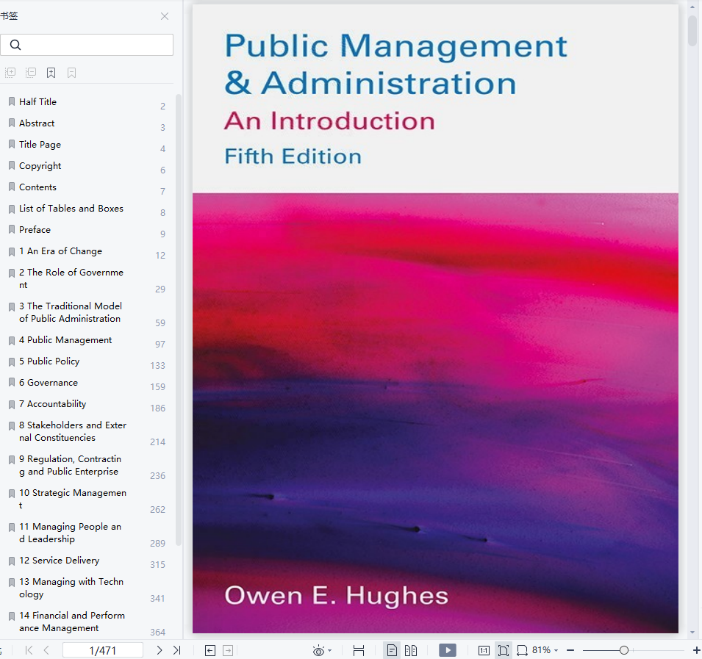702x659 pixels.
Task: Click the rotate page icon
Action: [522, 650]
